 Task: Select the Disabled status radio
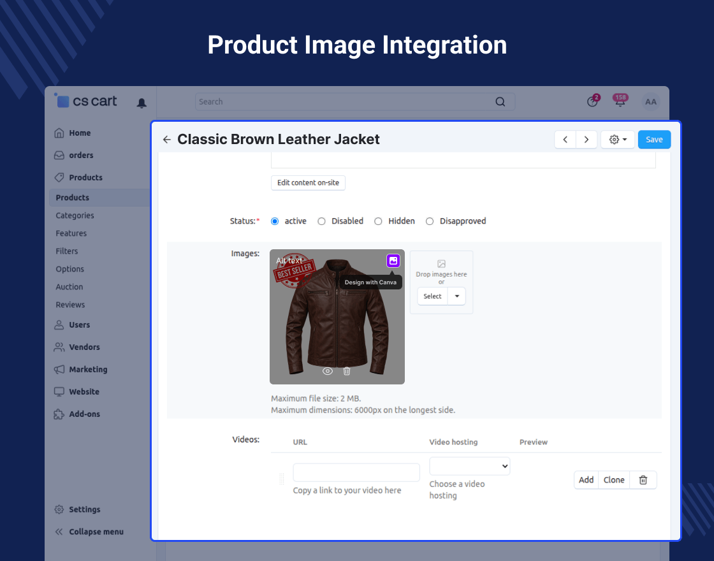[321, 221]
